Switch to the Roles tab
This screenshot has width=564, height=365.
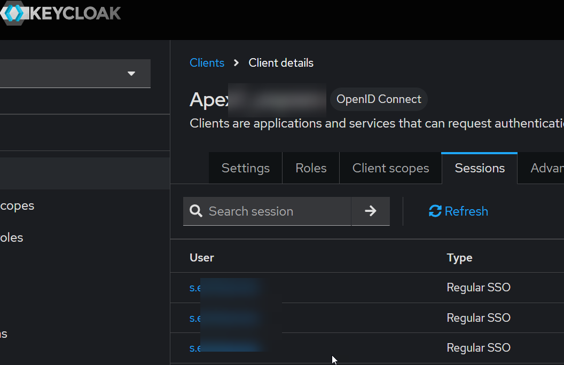(311, 168)
